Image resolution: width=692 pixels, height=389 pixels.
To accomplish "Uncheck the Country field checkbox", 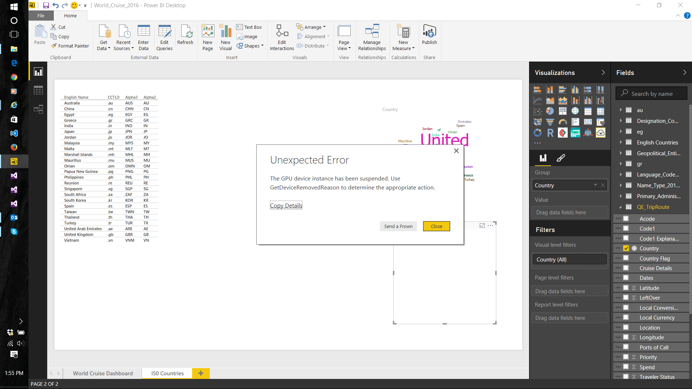I will [x=626, y=249].
